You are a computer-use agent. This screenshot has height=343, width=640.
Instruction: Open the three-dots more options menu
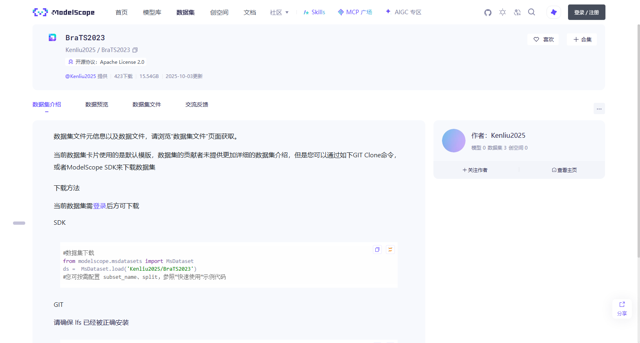(599, 109)
